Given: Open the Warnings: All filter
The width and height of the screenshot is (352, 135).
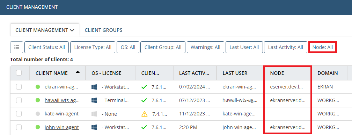Looking at the screenshot, I should (205, 47).
